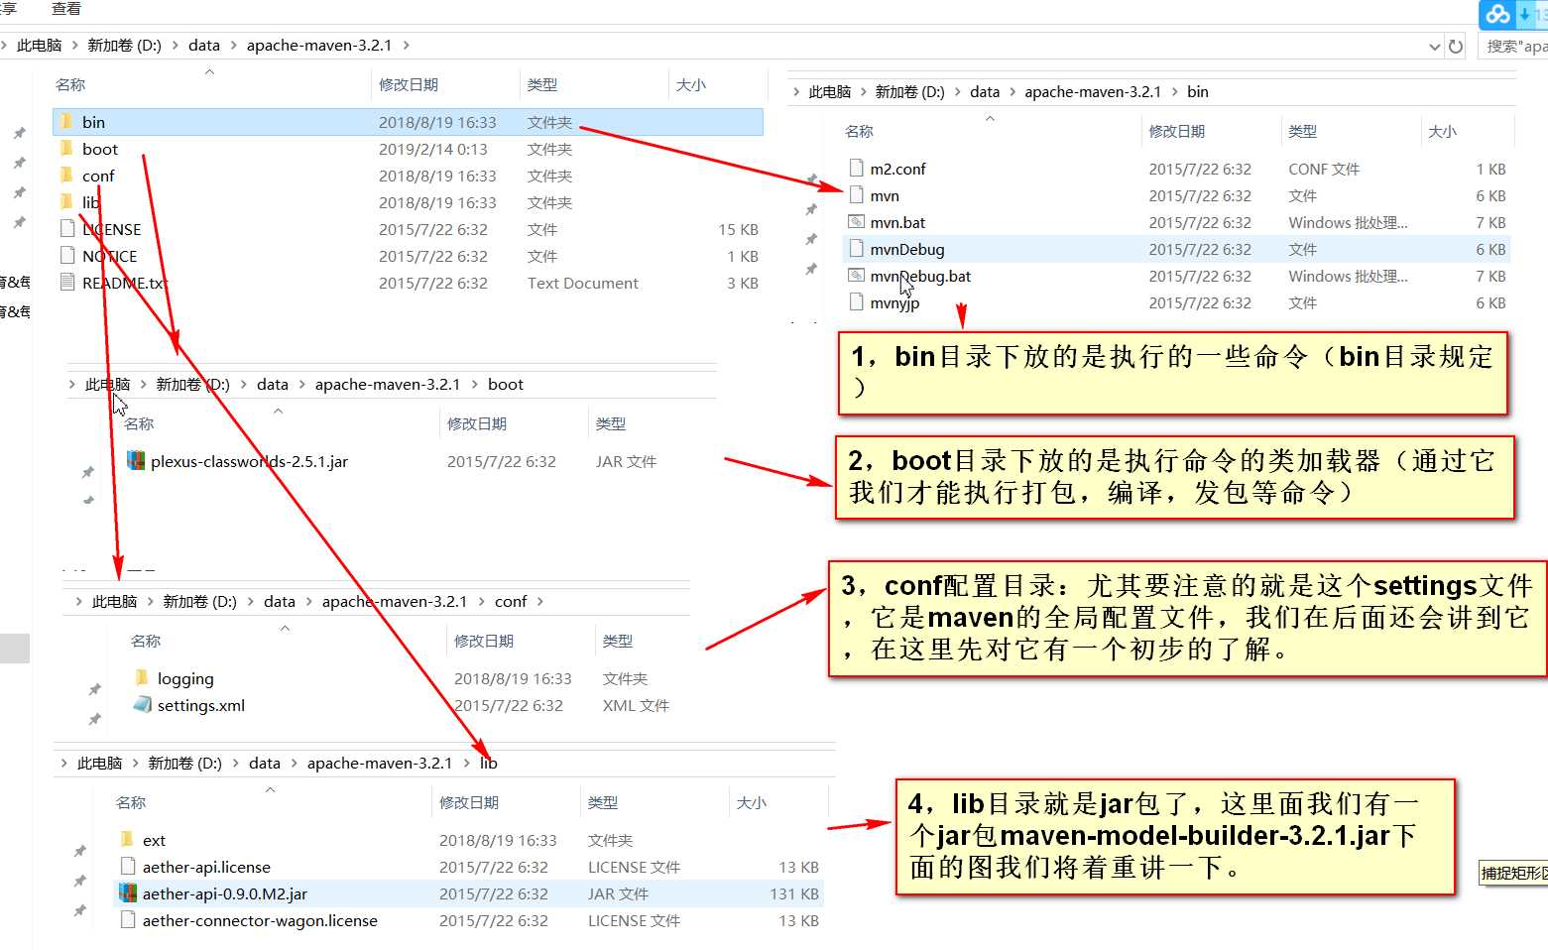Viewport: 1548px width, 950px height.
Task: Click the ext folder icon
Action: point(126,839)
